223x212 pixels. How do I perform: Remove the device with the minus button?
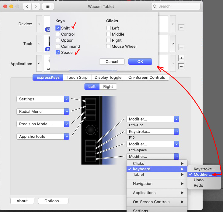click(x=181, y=27)
